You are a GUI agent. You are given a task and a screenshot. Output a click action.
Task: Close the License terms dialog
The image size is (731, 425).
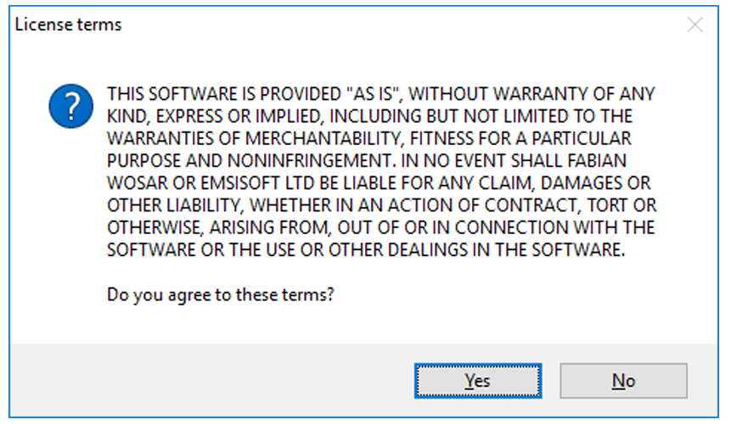(694, 25)
